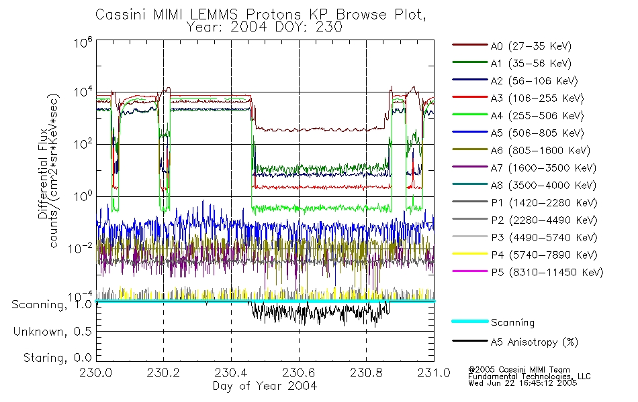This screenshot has width=638, height=402.
Task: Click the x-axis tick label 230.8
Action: tap(366, 373)
